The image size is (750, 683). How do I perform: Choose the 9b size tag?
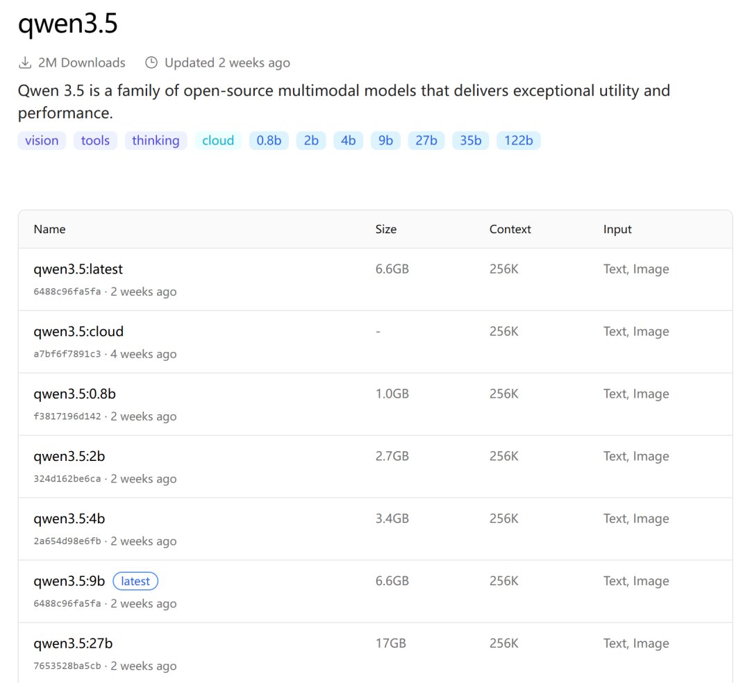click(385, 140)
